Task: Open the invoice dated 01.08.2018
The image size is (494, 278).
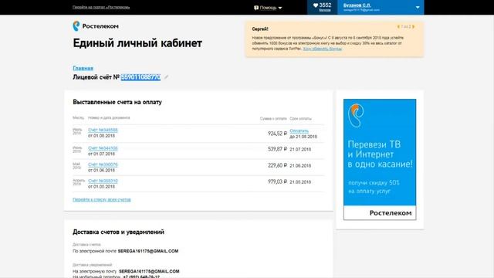Action: point(103,130)
